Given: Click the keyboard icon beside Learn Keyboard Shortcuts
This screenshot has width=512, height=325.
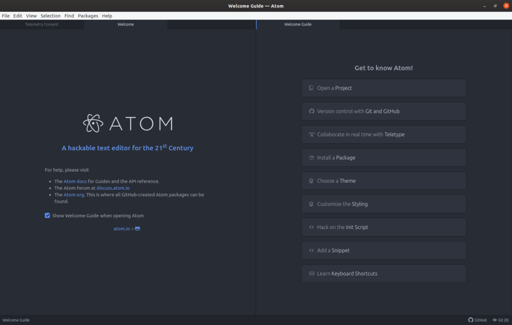Looking at the screenshot, I should click(x=311, y=274).
